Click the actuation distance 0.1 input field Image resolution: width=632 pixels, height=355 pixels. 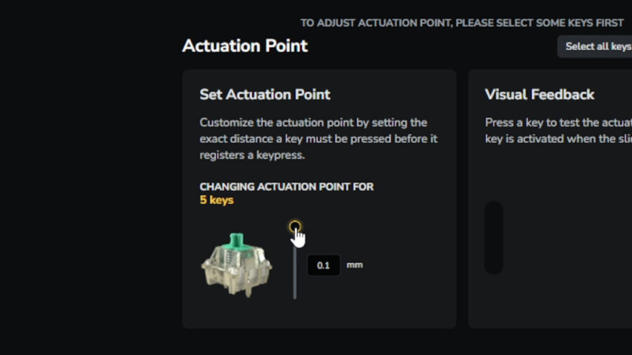pyautogui.click(x=324, y=265)
